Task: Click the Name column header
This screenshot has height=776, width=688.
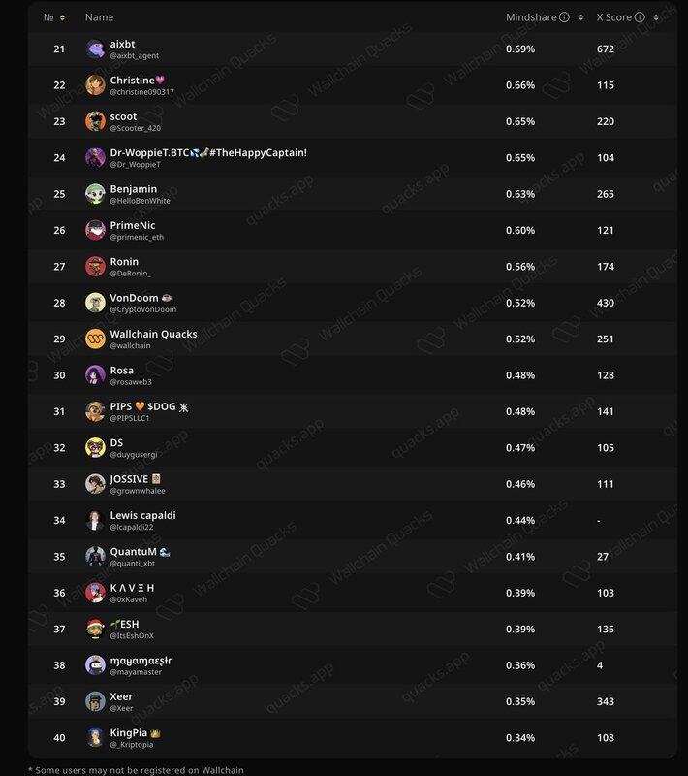Action: pos(99,17)
